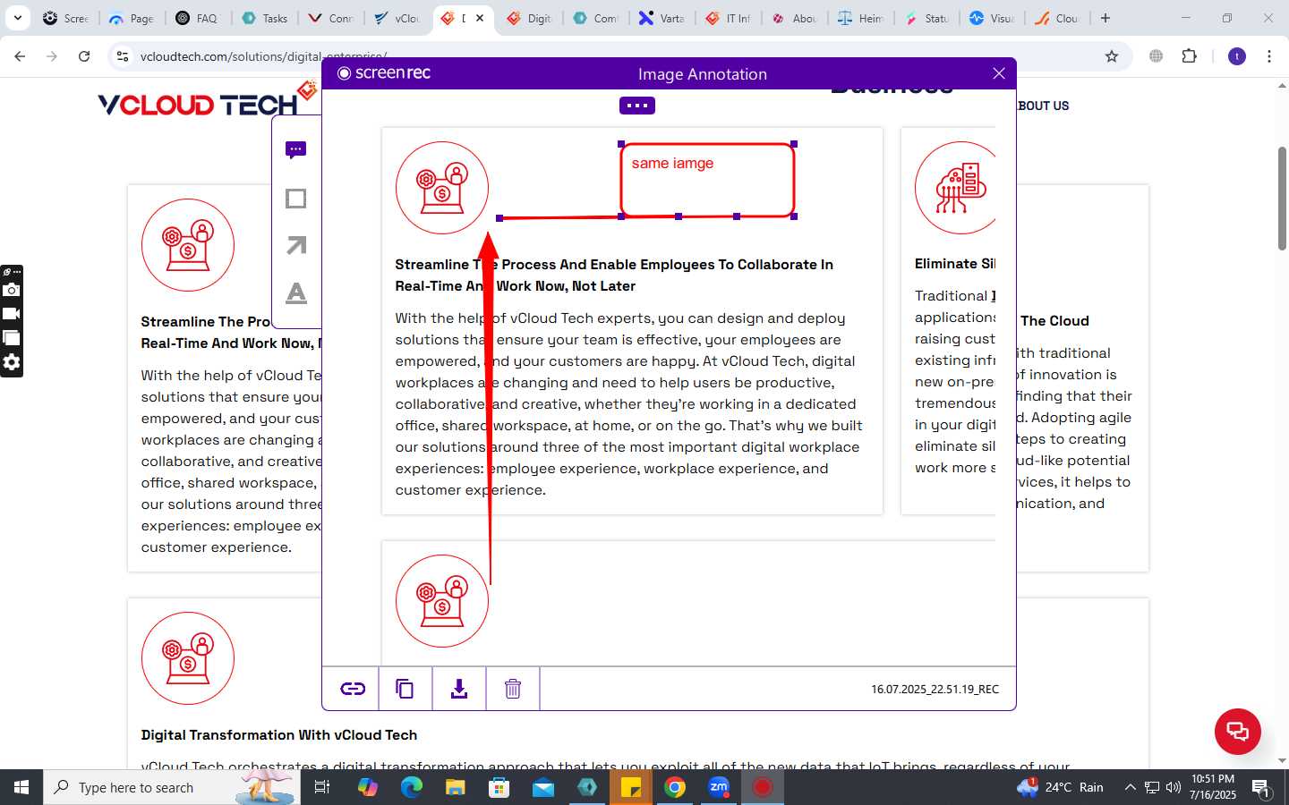Copy image to clipboard in ScreenRec
Viewport: 1289px width, 805px height.
(405, 689)
